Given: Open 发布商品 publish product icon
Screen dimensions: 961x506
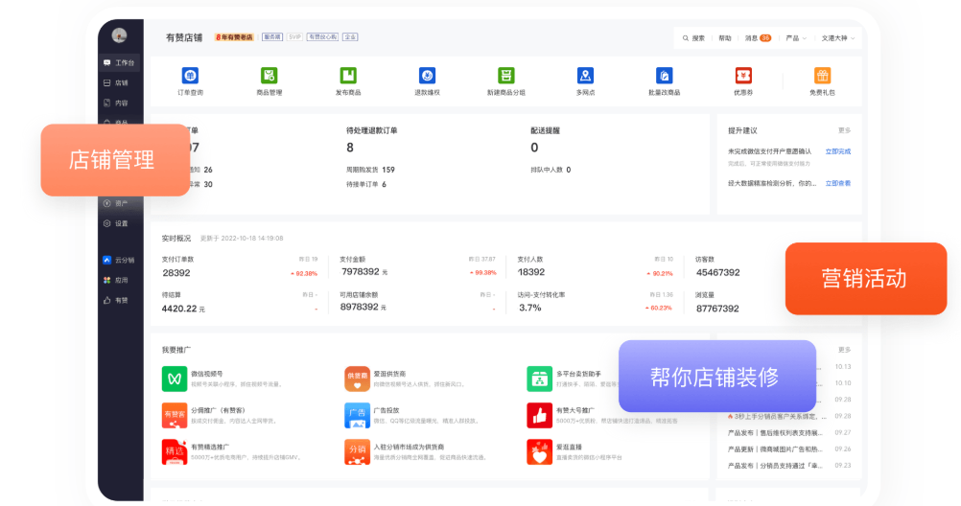Looking at the screenshot, I should point(348,76).
